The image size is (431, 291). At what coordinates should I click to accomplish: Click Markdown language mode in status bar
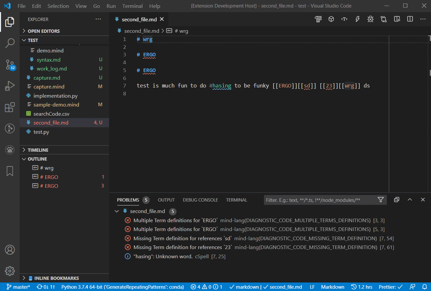coord(332,287)
